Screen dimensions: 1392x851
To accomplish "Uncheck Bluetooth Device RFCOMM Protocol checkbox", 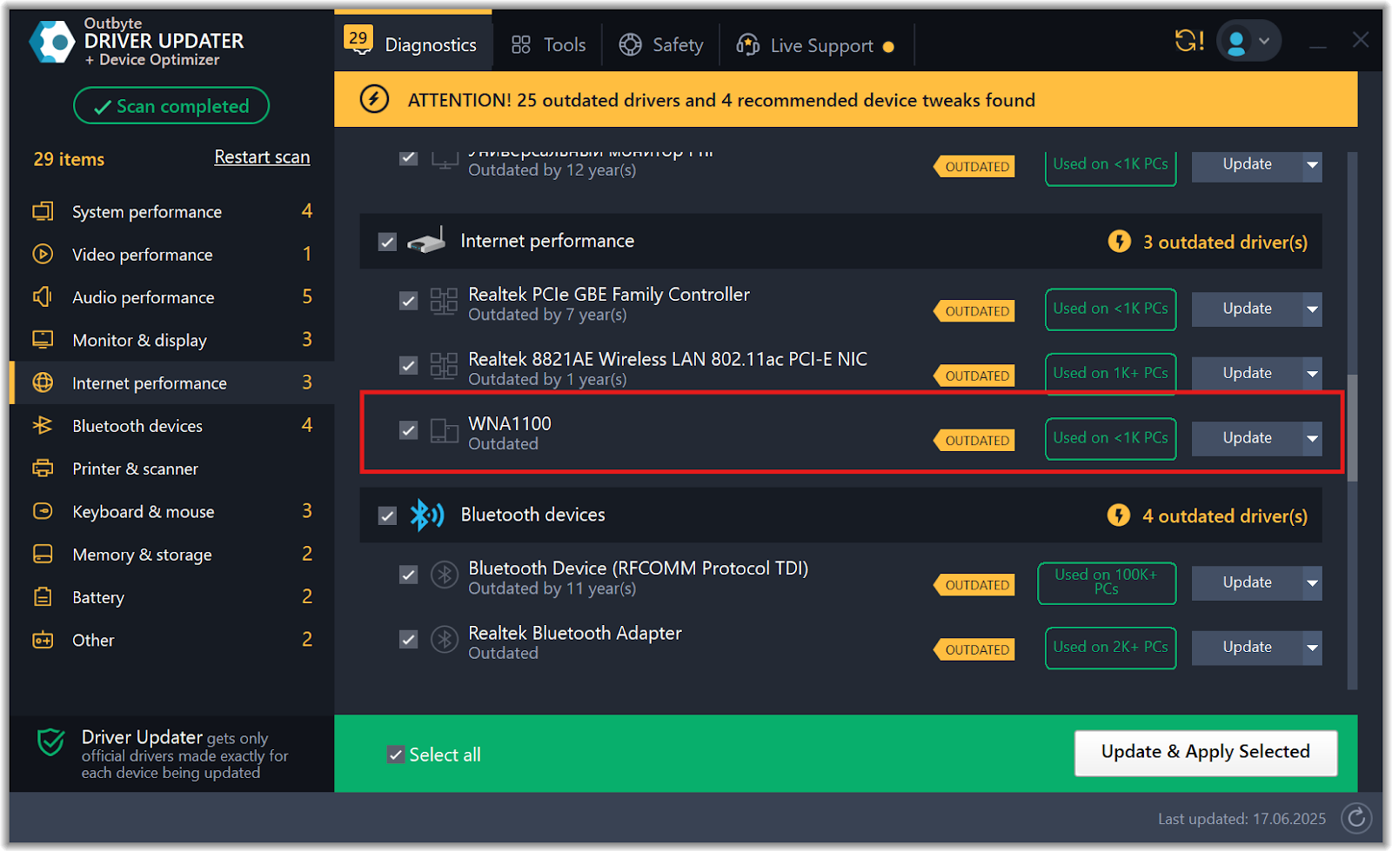I will pos(408,575).
